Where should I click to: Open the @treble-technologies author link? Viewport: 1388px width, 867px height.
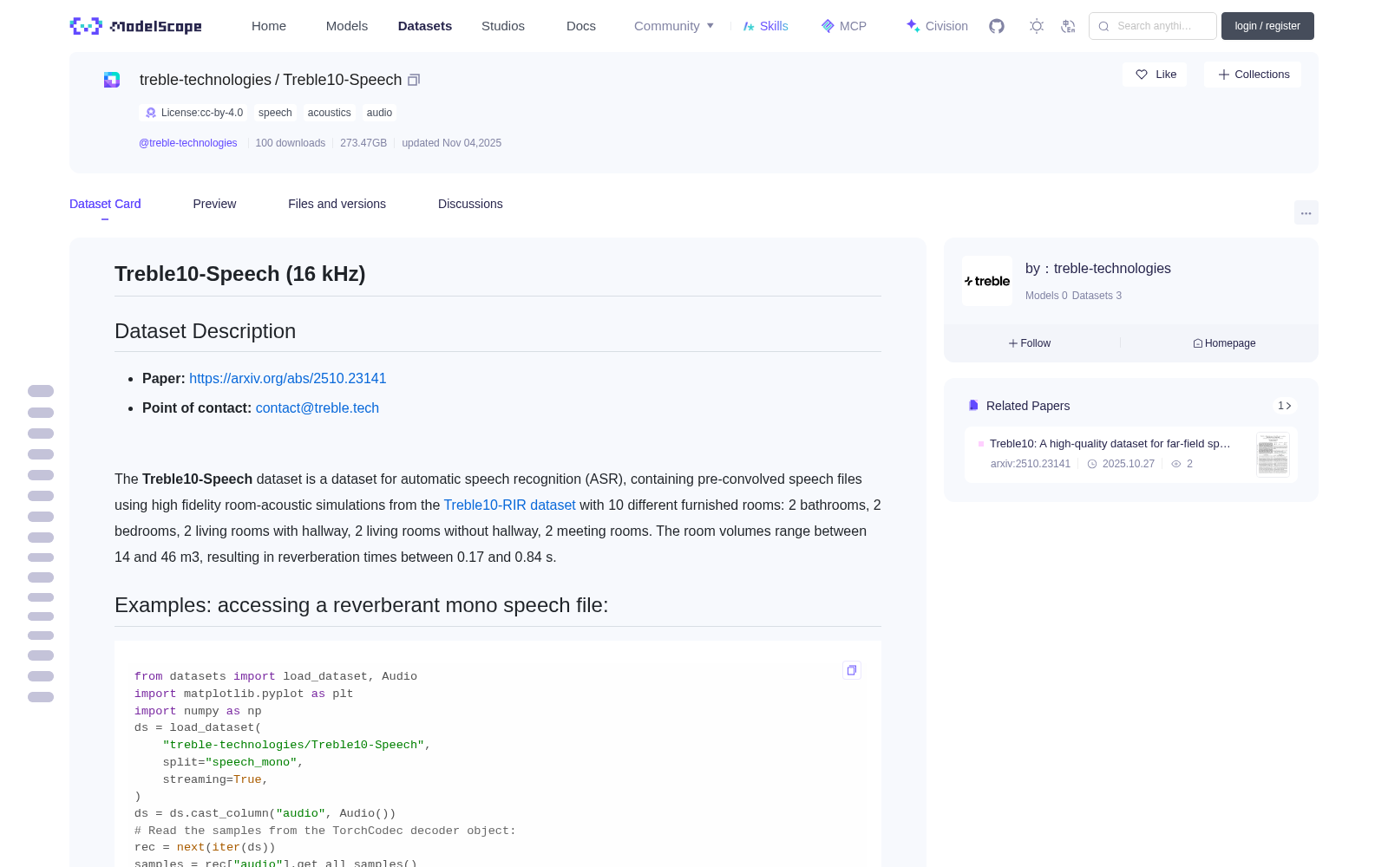point(188,143)
